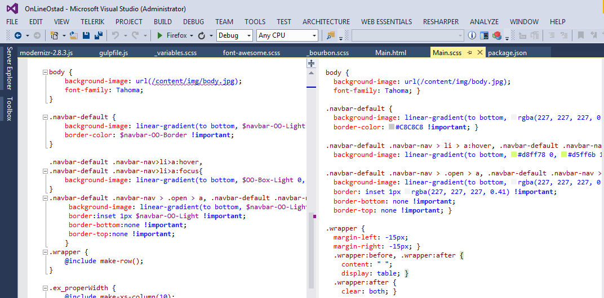
Task: Open the Any CPU platform dropdown
Action: pyautogui.click(x=287, y=35)
